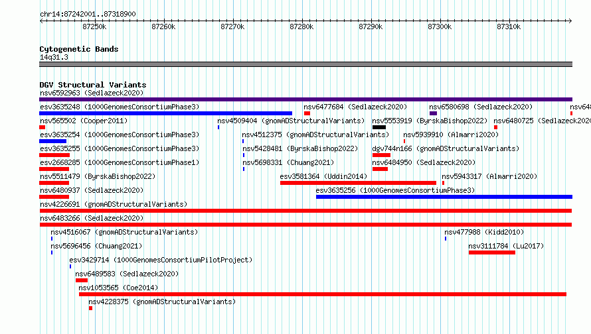This screenshot has height=334, width=591.
Task: Select the purple nsv6592963 variant bar
Action: click(x=305, y=99)
